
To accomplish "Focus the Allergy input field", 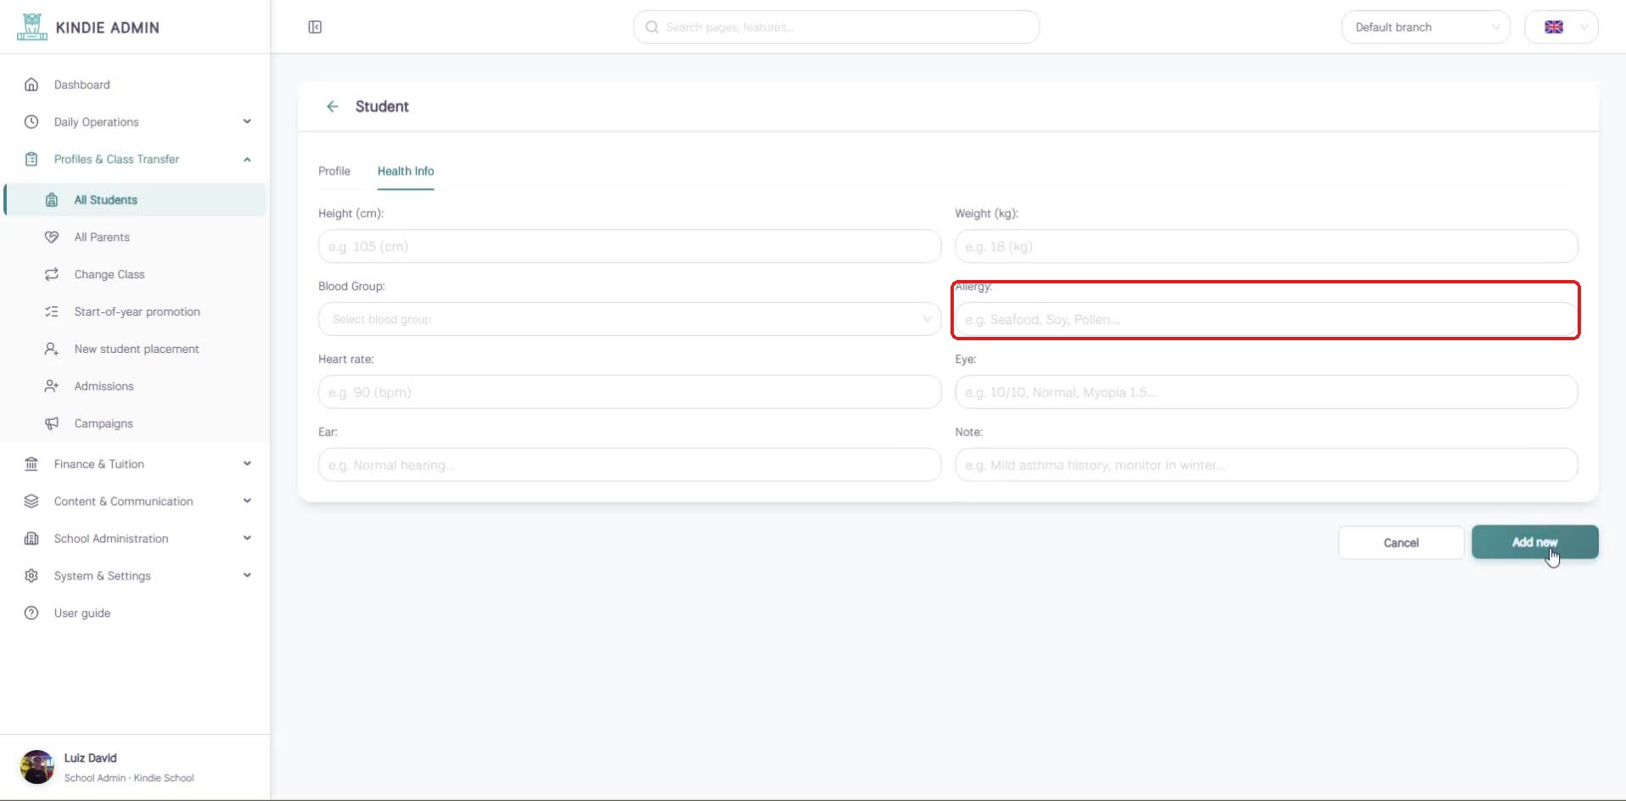I will 1266,319.
